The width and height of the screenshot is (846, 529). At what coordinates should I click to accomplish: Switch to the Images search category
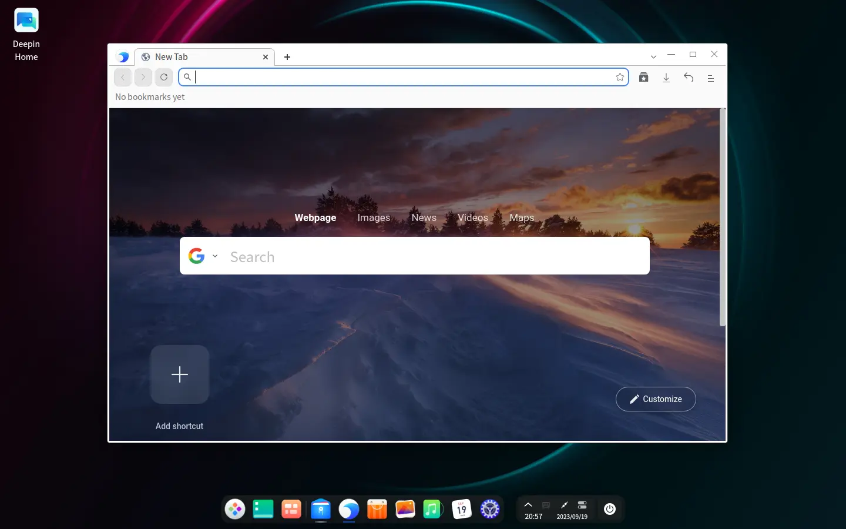point(374,217)
